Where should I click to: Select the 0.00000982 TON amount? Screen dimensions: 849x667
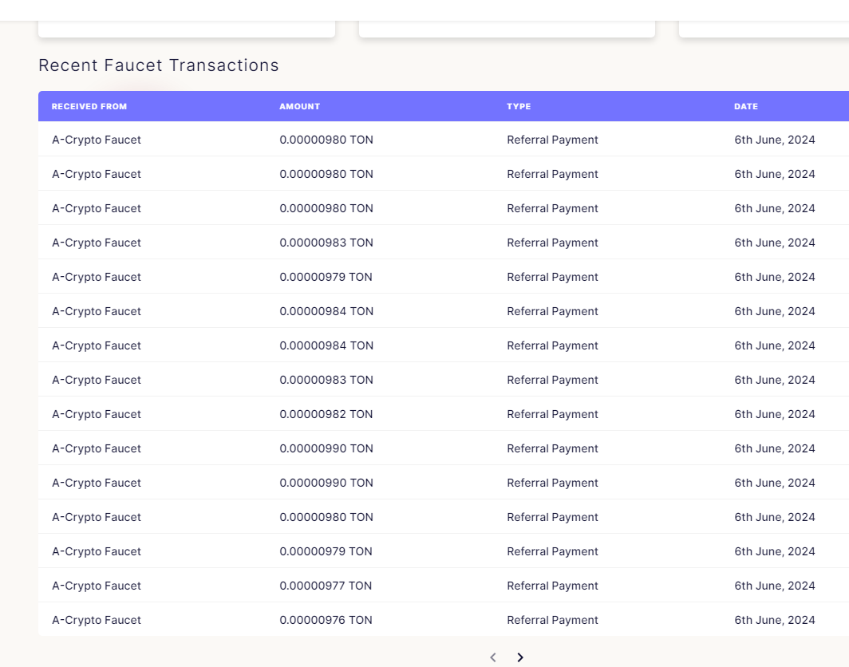[326, 414]
